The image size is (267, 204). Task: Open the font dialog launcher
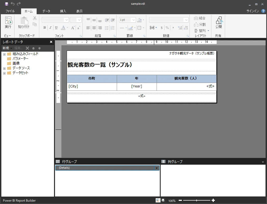tap(81, 36)
